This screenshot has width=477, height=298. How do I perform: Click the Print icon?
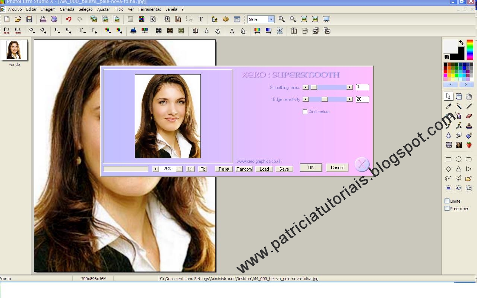point(43,19)
